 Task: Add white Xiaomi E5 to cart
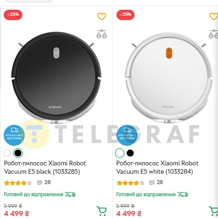[214, 211]
